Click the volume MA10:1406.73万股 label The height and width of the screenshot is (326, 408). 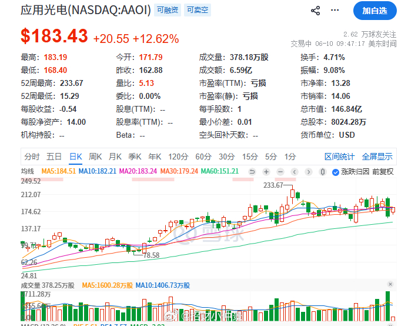163,285
